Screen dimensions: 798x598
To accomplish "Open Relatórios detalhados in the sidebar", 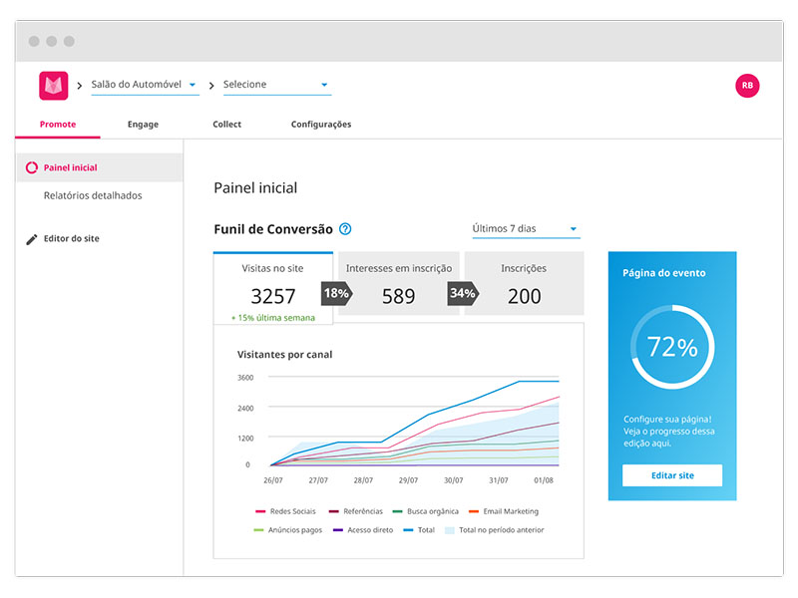I will 93,195.
